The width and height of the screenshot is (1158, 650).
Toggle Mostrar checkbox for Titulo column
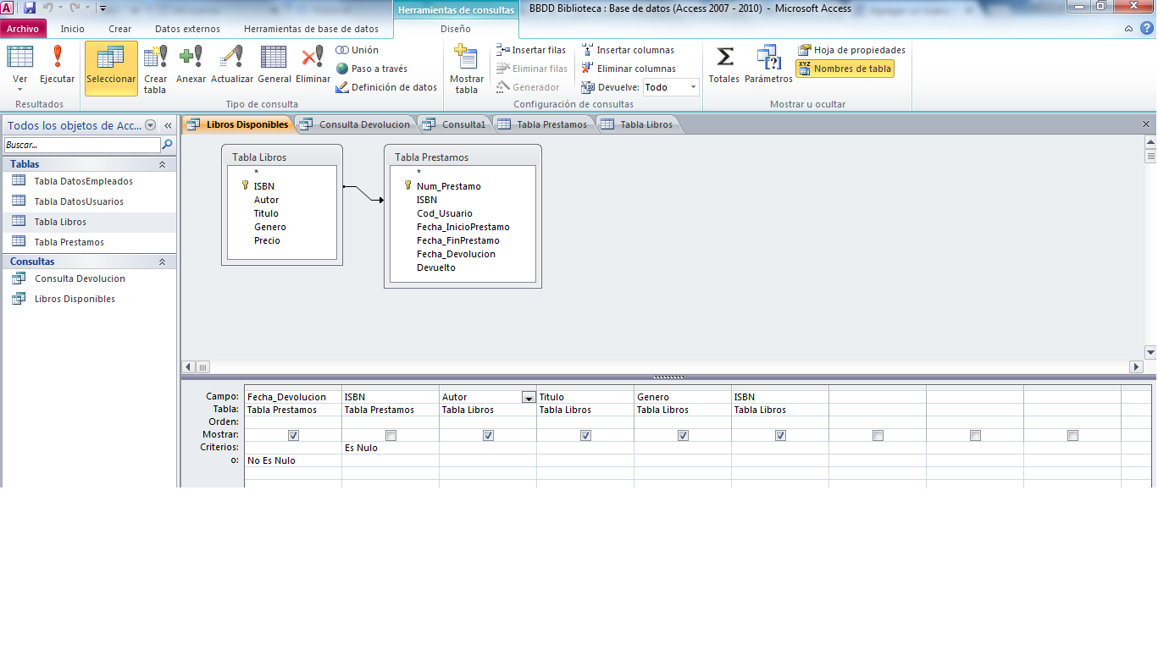point(585,435)
